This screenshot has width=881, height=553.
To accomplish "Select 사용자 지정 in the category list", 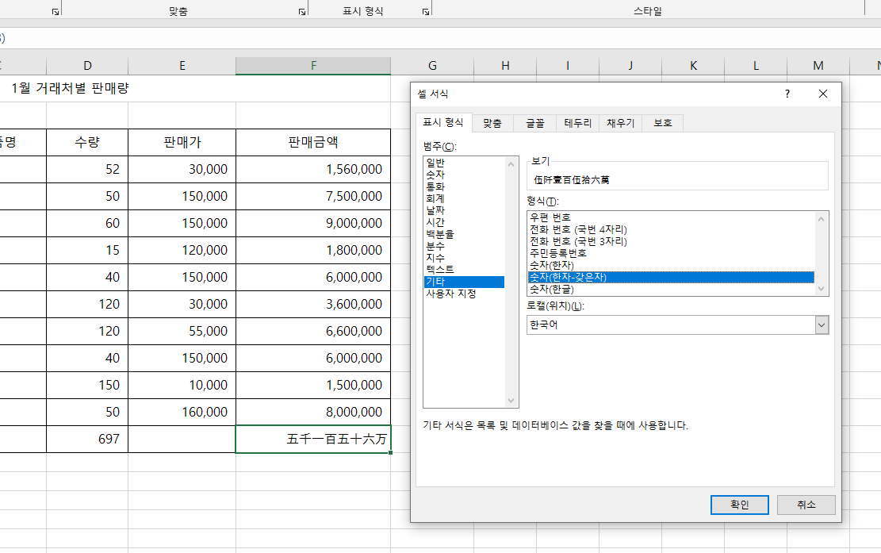I will 464,294.
